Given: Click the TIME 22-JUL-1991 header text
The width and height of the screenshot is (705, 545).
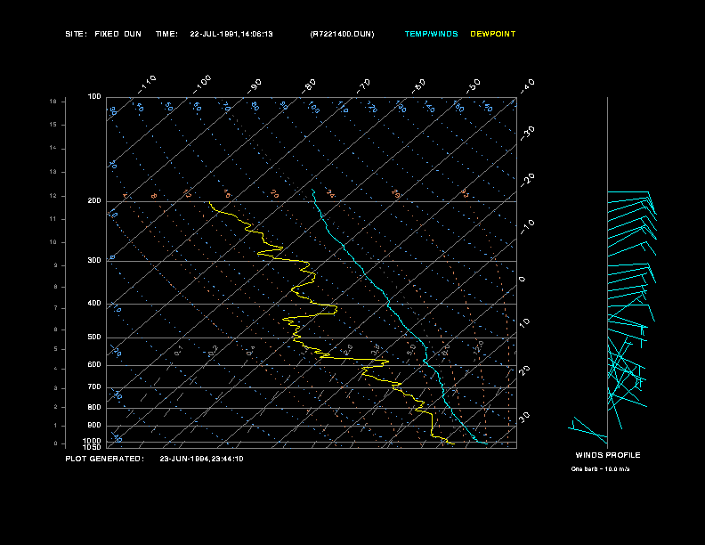Looking at the screenshot, I should pyautogui.click(x=214, y=34).
